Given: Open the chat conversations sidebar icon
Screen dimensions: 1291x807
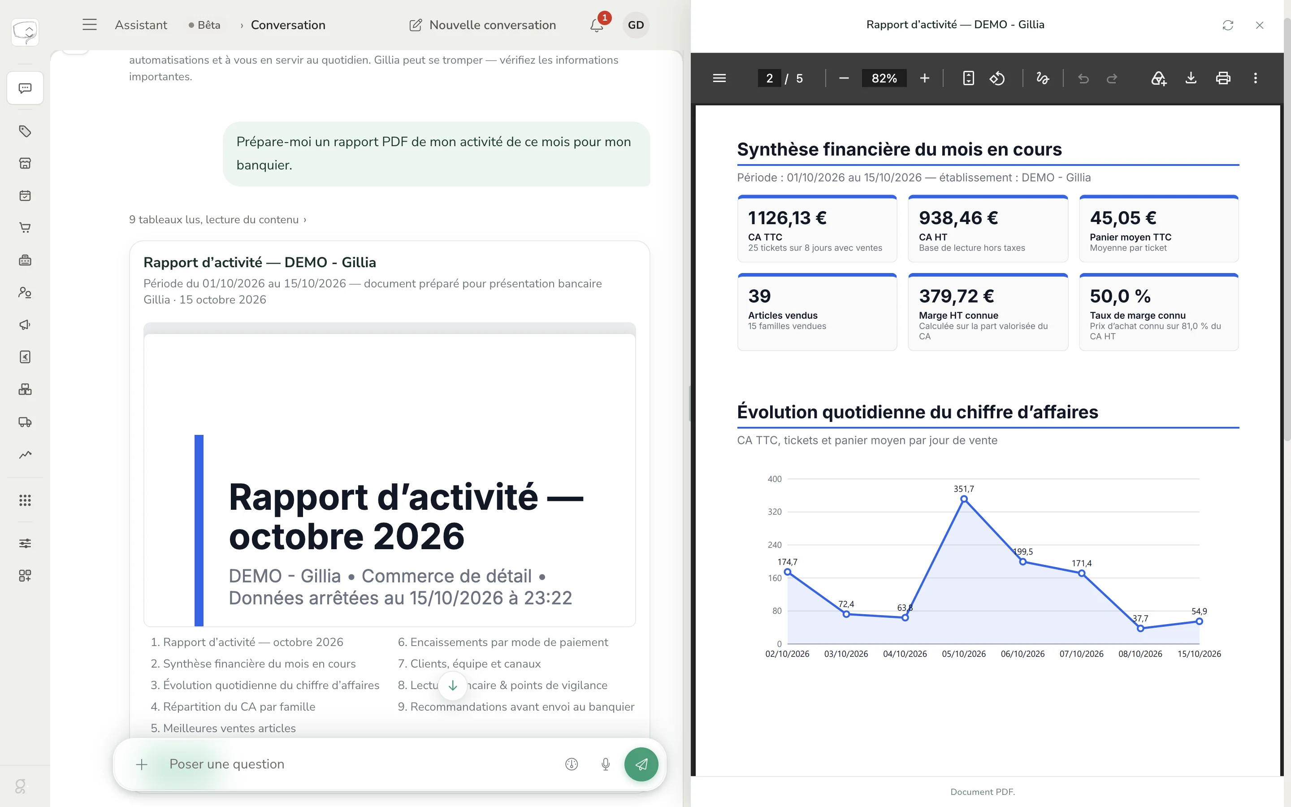Looking at the screenshot, I should tap(25, 88).
